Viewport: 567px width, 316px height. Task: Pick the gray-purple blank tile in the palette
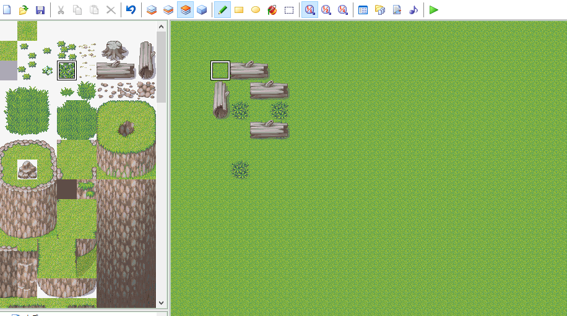(x=8, y=70)
